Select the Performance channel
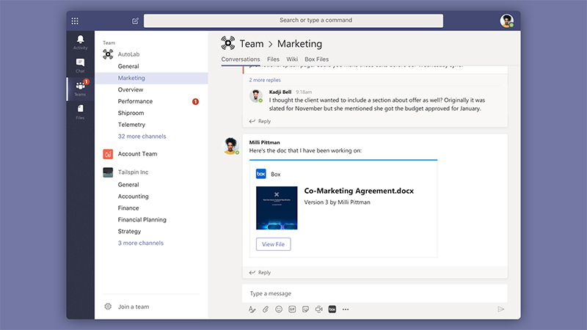The width and height of the screenshot is (587, 330). click(x=135, y=101)
